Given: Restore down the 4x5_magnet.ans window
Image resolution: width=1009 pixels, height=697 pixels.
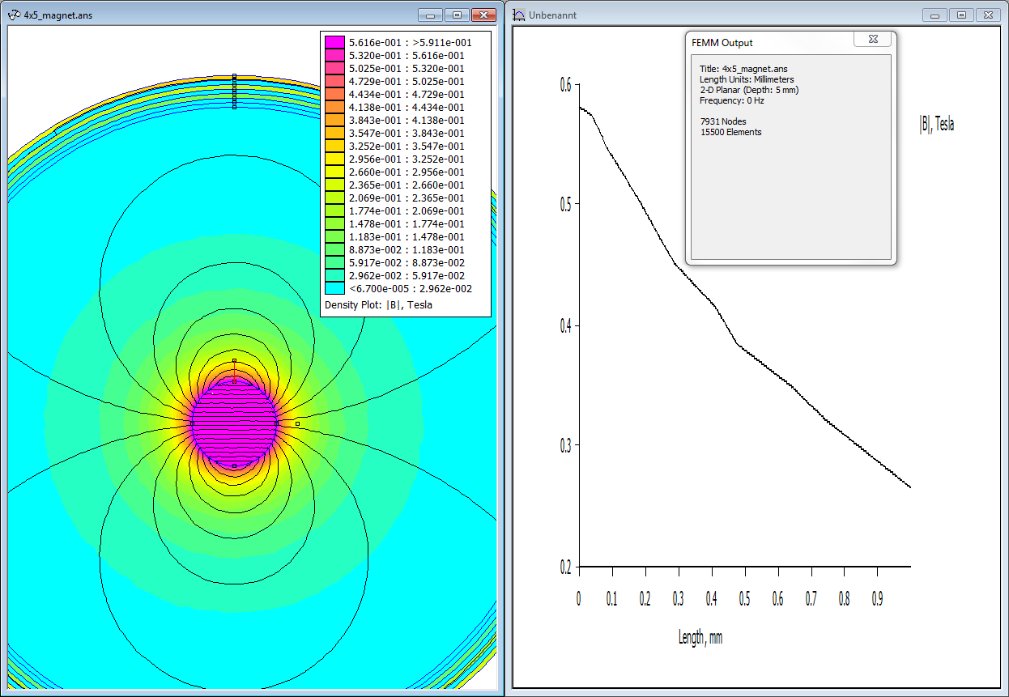Looking at the screenshot, I should 457,15.
